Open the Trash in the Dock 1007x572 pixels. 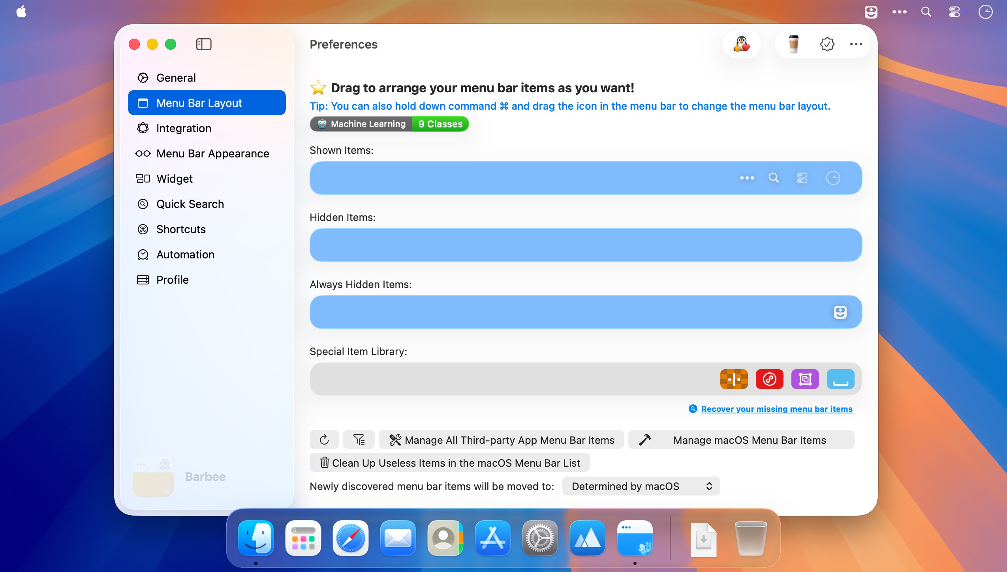[750, 539]
